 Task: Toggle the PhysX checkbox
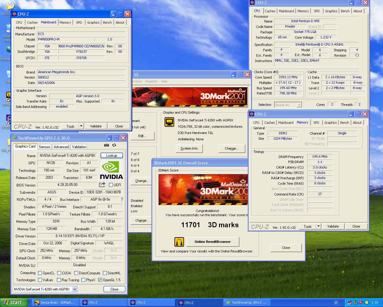point(83,280)
